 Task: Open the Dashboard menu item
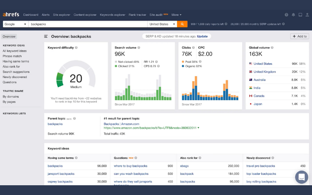[x=31, y=15]
